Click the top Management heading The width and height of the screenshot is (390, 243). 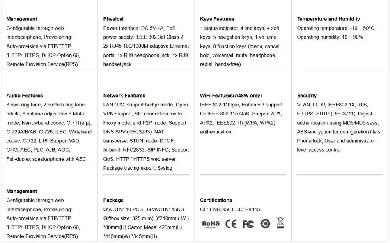[x=21, y=19]
